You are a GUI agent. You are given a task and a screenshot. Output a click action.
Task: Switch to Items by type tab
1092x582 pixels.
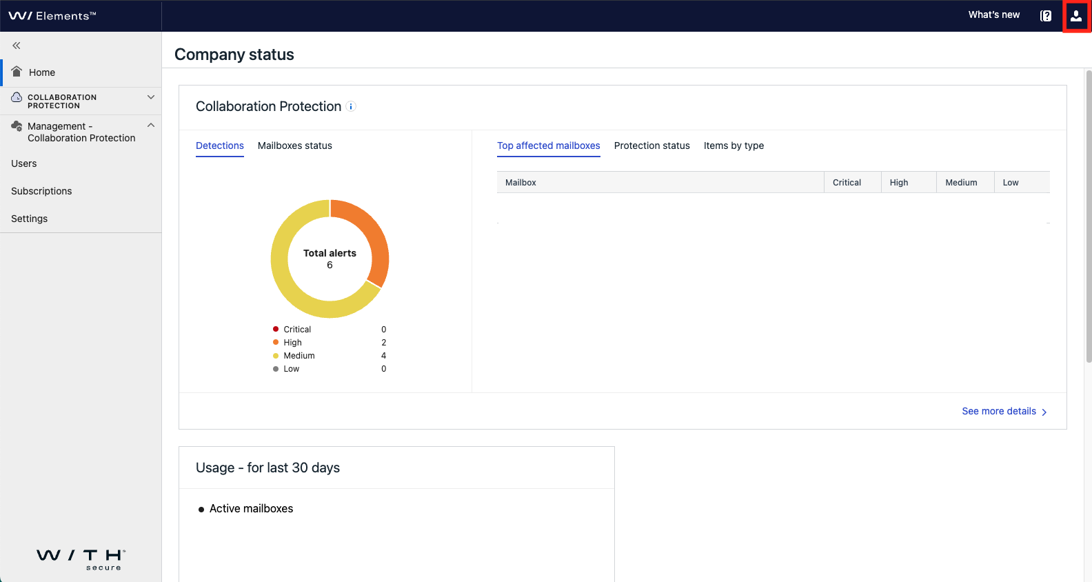coord(734,145)
